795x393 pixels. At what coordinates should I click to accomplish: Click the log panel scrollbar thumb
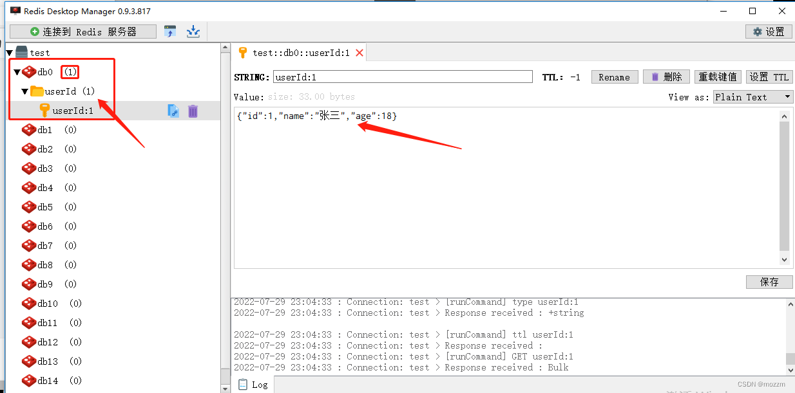coord(790,359)
